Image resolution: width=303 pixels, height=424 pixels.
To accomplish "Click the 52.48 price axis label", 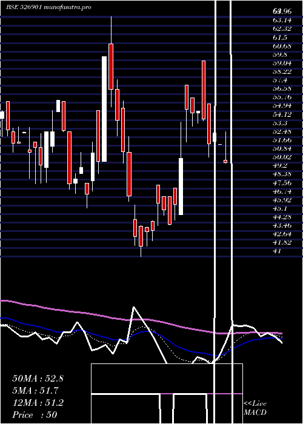I will point(282,131).
